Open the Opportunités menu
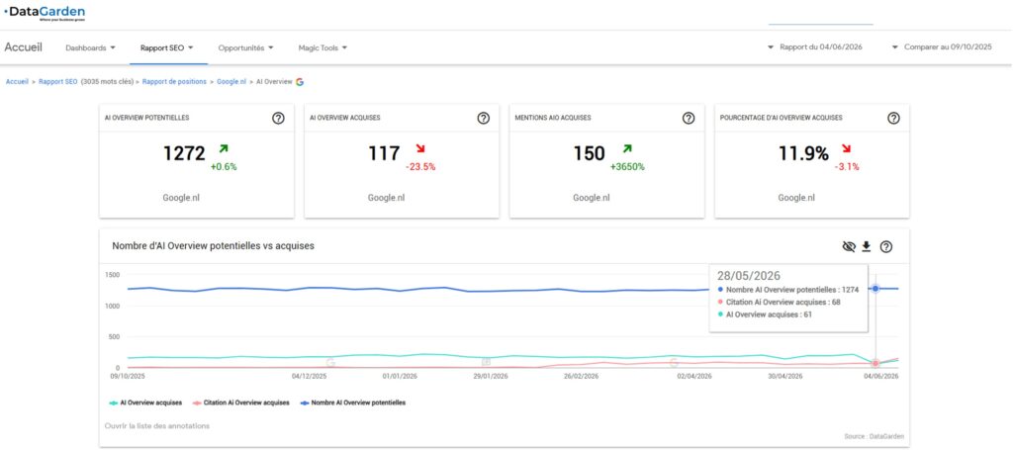Screen dimensions: 1013x450 pos(245,47)
